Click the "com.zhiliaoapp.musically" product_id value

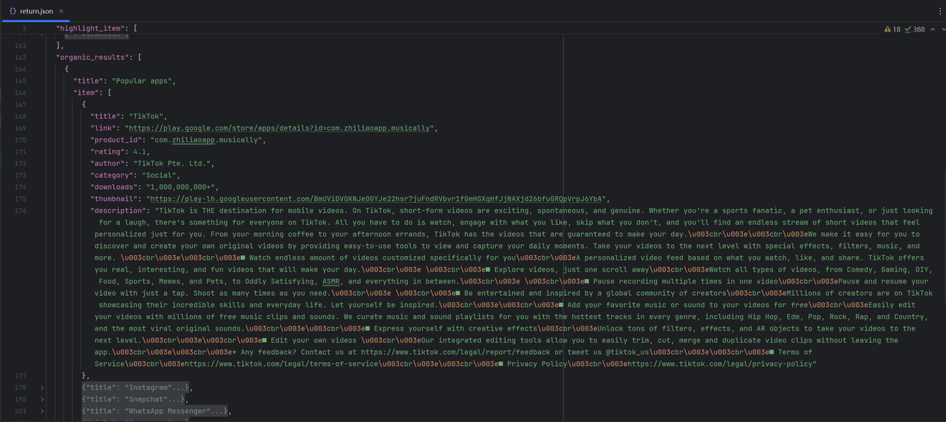tap(206, 140)
